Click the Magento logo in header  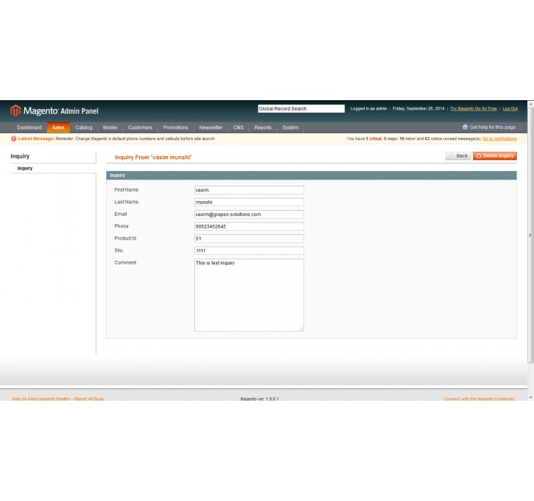54,111
